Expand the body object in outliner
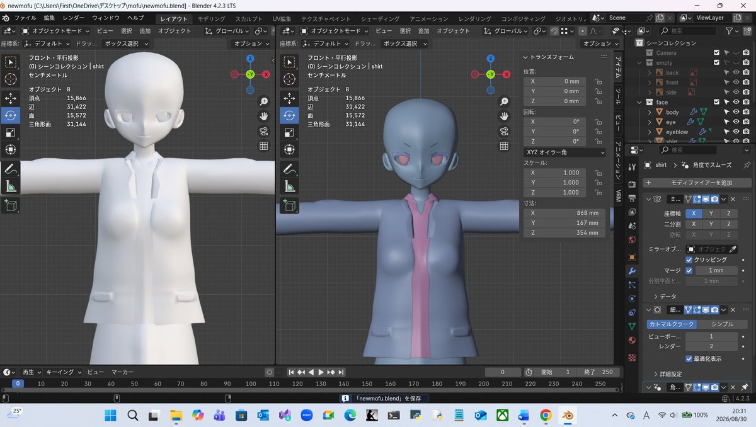Image resolution: width=756 pixels, height=427 pixels. 650,112
